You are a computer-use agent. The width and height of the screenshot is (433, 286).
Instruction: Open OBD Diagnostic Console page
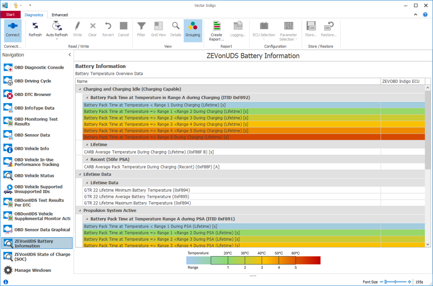(x=37, y=67)
